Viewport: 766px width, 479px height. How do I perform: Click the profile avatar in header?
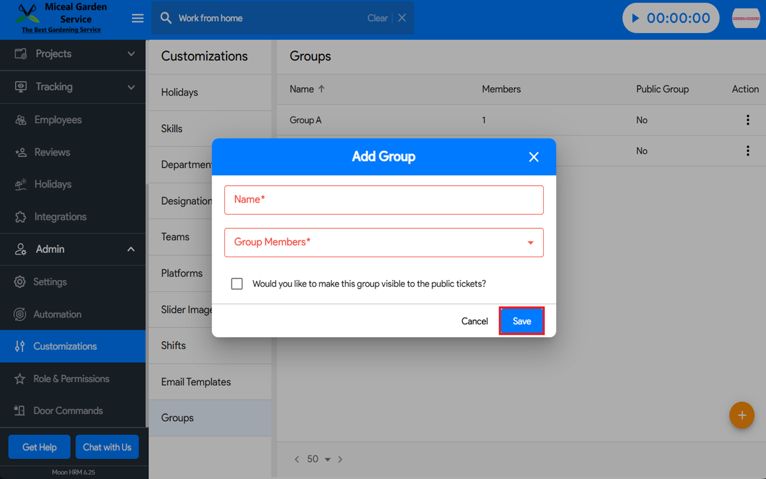[746, 18]
